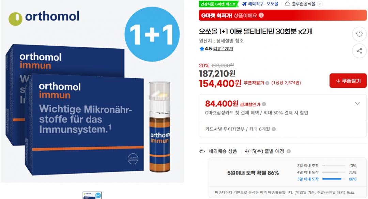Click the heart wishlist icon

point(359,34)
